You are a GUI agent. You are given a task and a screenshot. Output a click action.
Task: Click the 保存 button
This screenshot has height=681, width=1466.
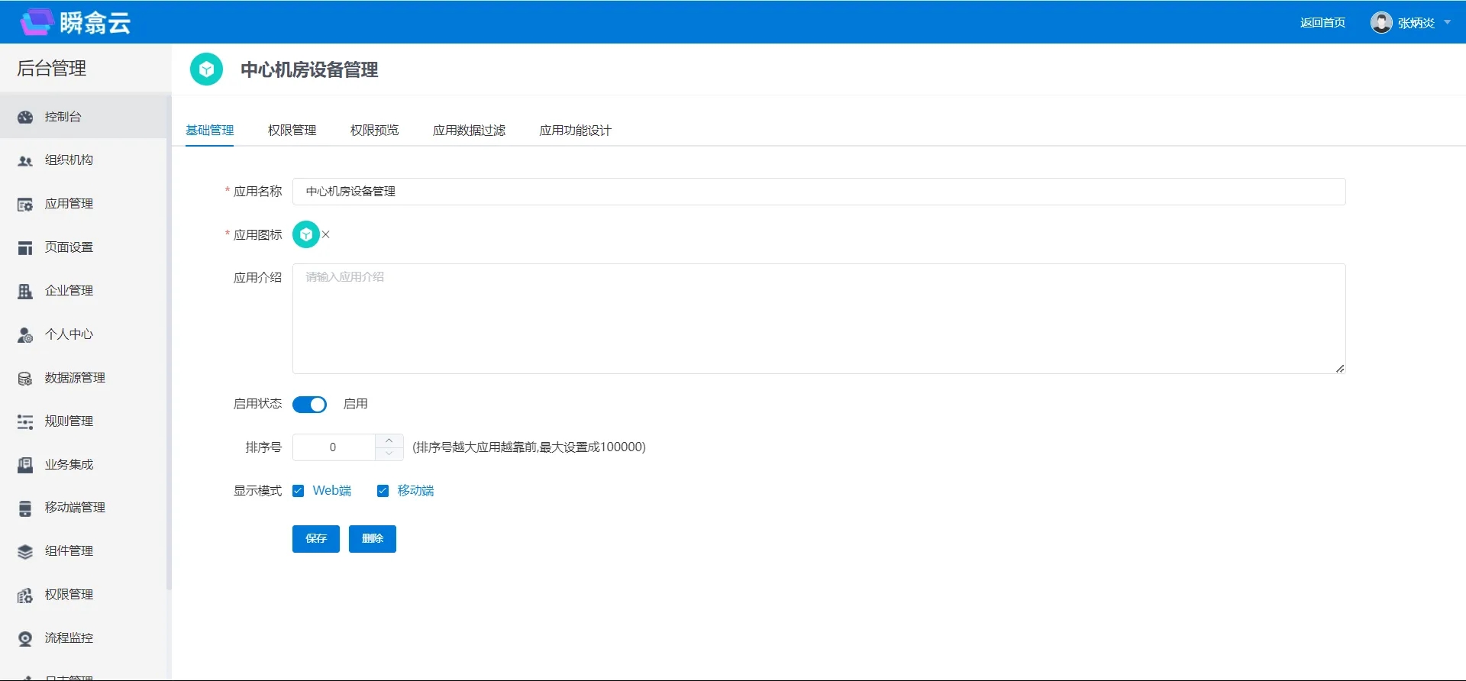(315, 538)
